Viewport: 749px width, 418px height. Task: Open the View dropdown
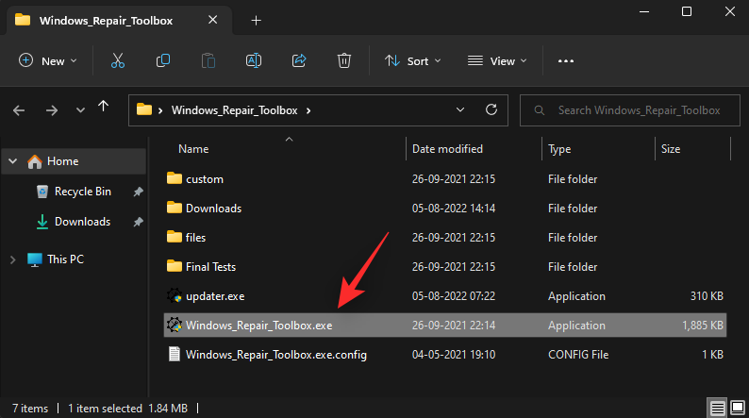pyautogui.click(x=496, y=60)
